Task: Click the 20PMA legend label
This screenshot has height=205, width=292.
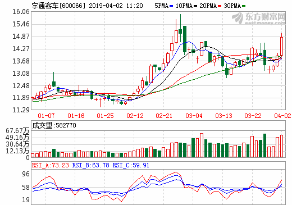Action: pos(208,6)
